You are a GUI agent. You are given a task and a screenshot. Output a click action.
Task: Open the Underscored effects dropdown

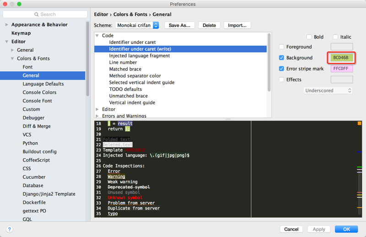click(x=328, y=91)
